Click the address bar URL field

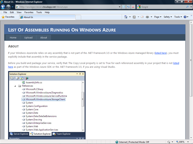tap(68, 7)
